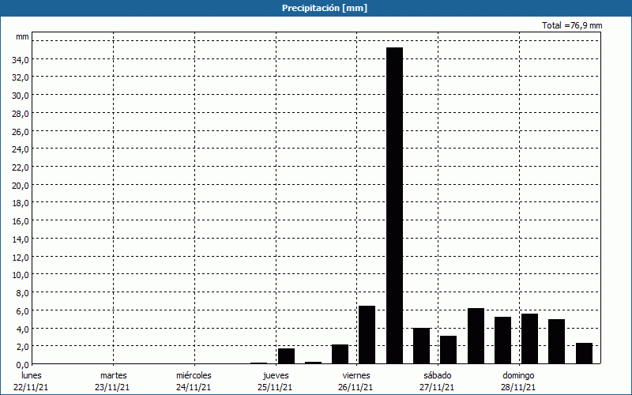Select the 27/11/21 date label

coord(437,387)
